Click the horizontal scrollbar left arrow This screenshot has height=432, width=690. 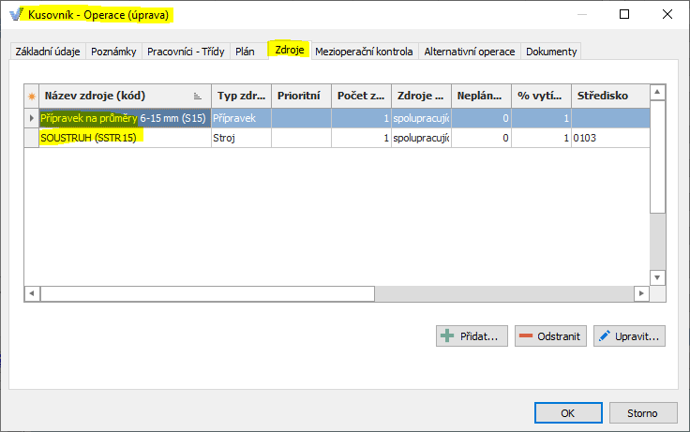[32, 293]
